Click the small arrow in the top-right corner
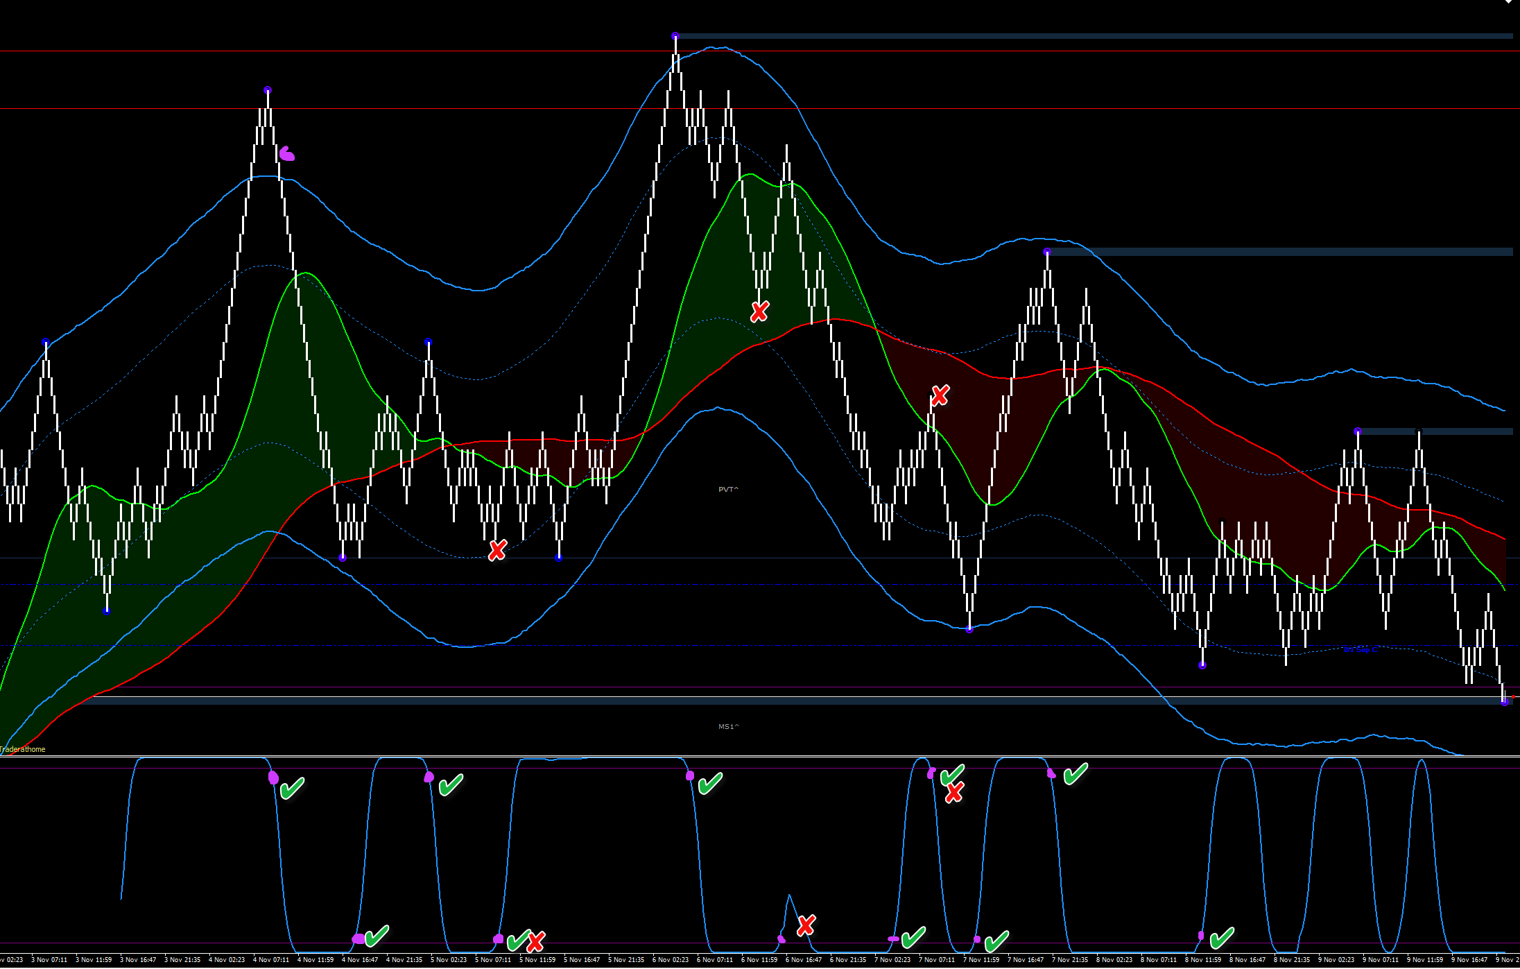 pos(1508,2)
